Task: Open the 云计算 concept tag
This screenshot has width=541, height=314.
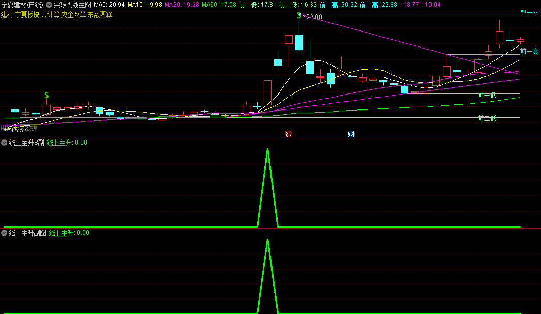Action: pos(51,15)
